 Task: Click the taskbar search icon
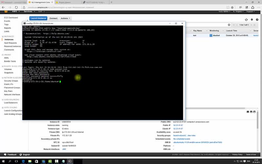pyautogui.click(x=10, y=161)
